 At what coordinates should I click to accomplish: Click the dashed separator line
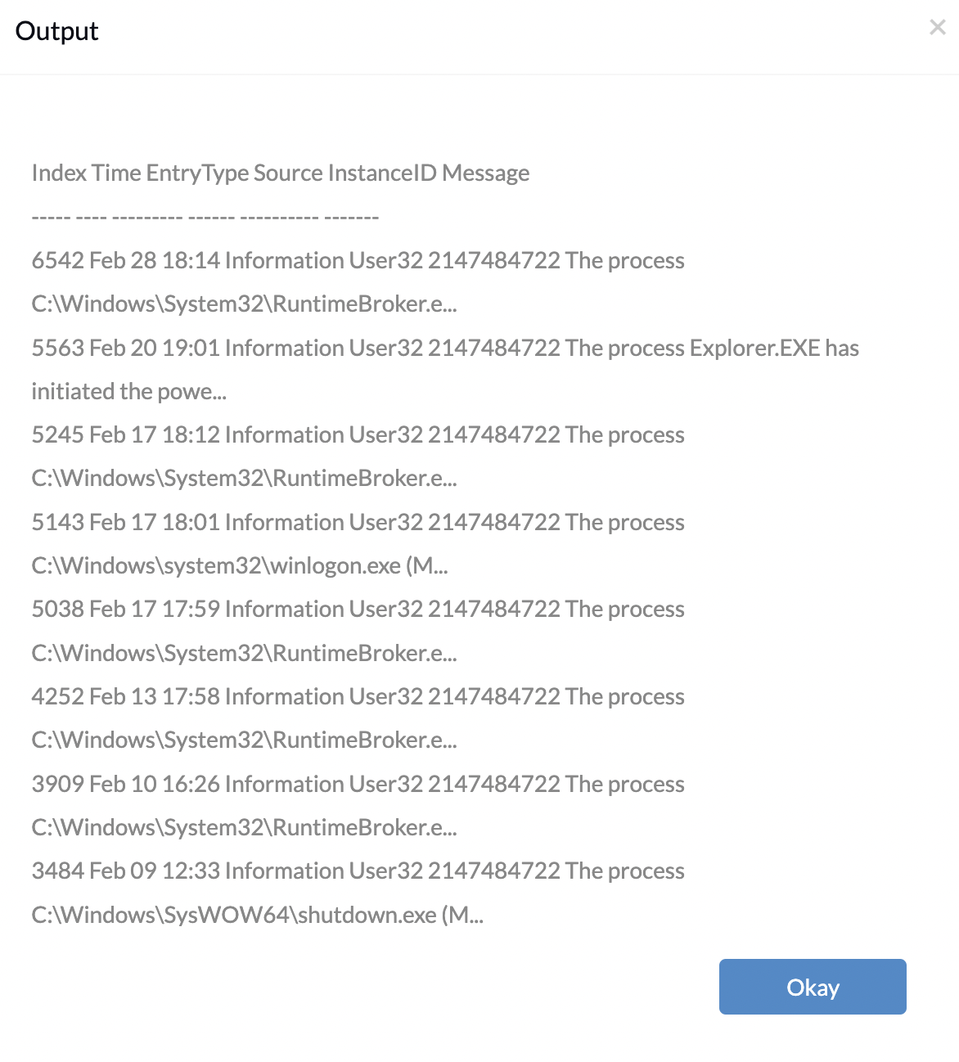pos(205,217)
